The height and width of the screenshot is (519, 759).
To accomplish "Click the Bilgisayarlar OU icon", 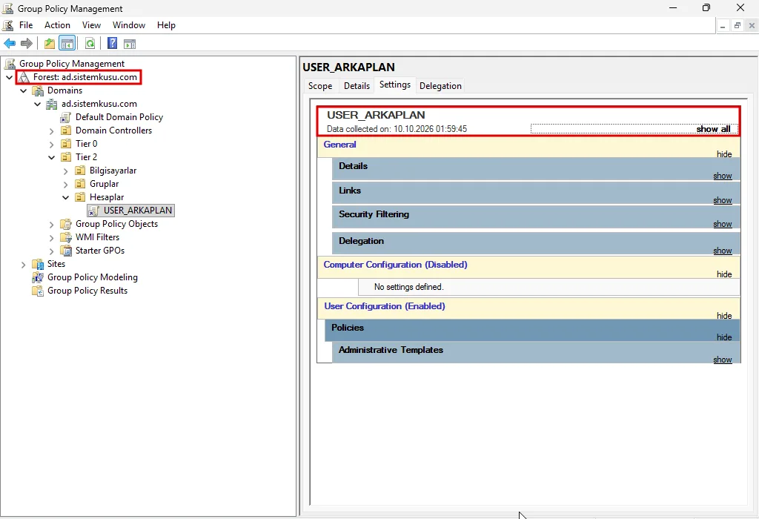I will 80,171.
